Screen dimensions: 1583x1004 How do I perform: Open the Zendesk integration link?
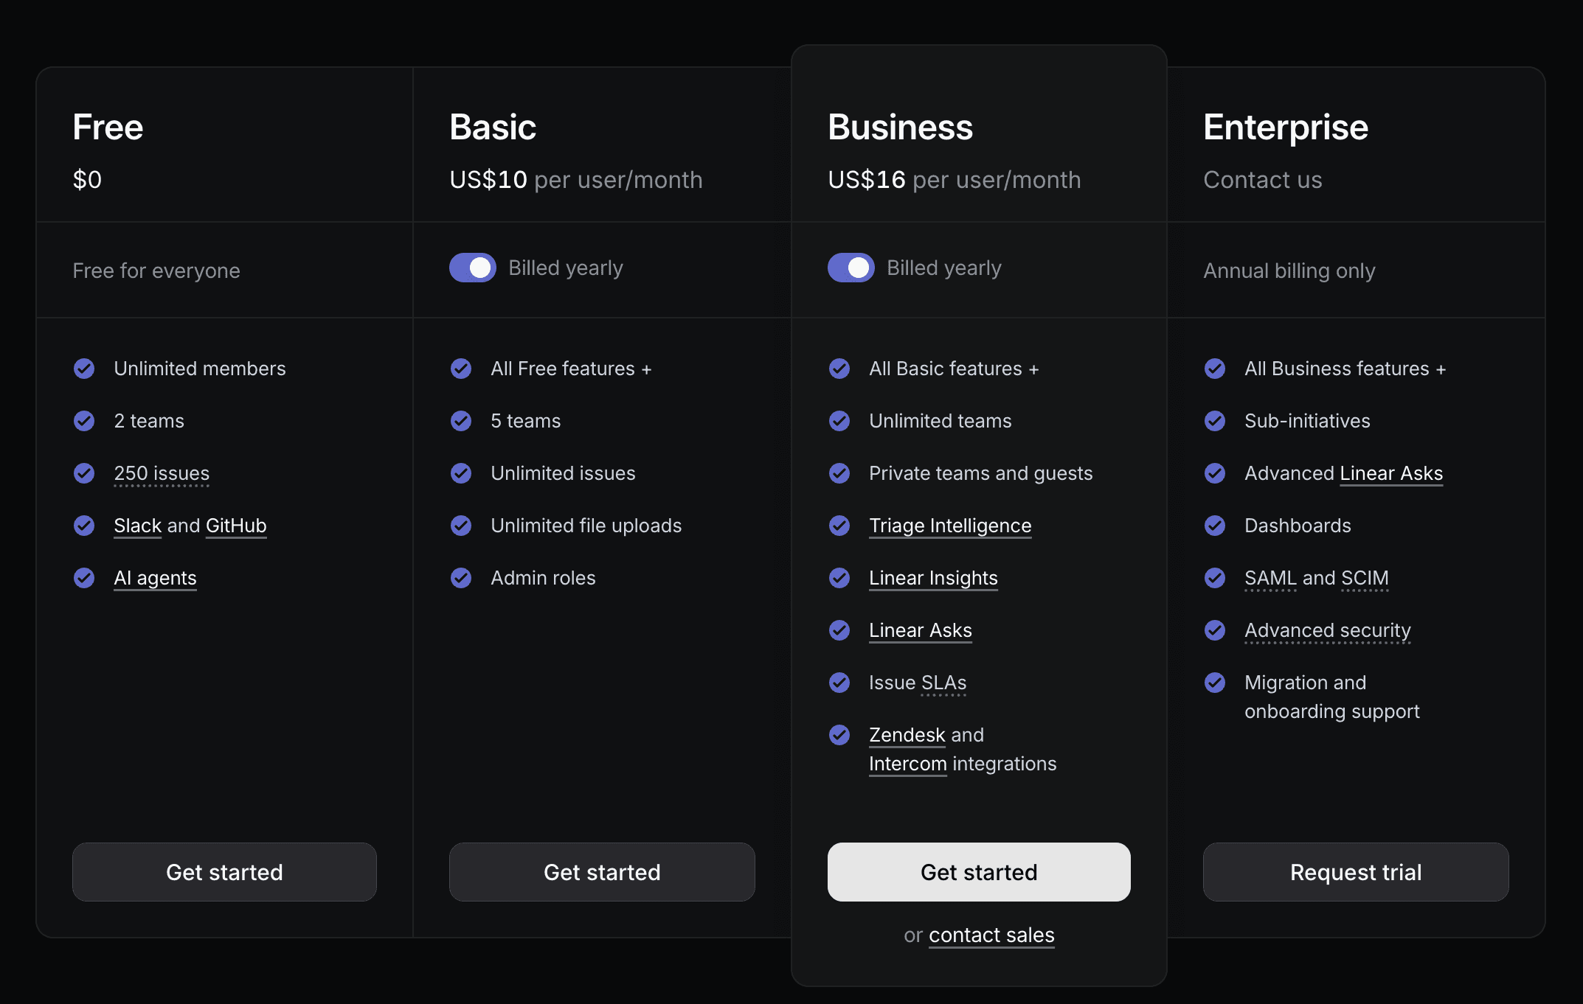(x=907, y=735)
